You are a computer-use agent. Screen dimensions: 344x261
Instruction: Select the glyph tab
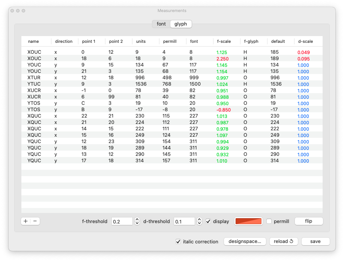pos(181,24)
